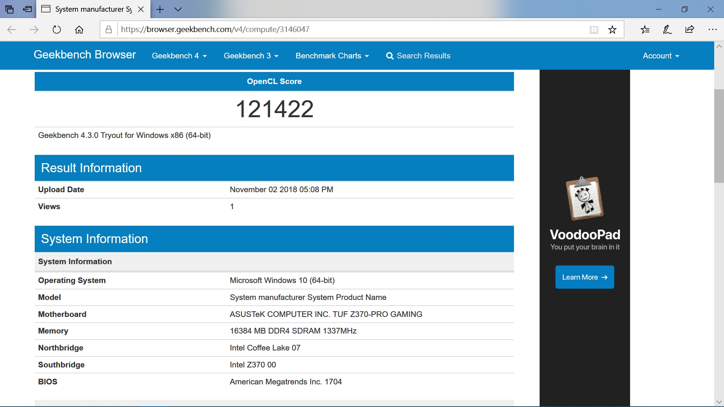Click the System Information blue heading
Image resolution: width=724 pixels, height=407 pixels.
click(94, 239)
